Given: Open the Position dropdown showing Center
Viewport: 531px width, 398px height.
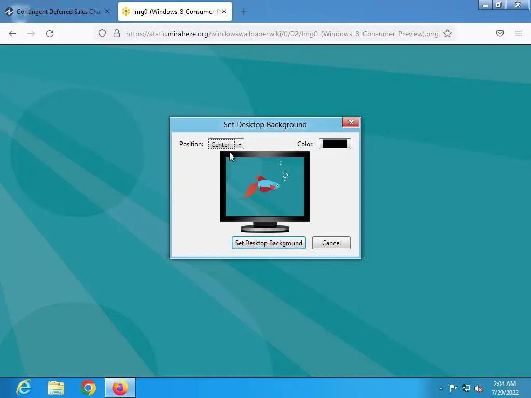Looking at the screenshot, I should [x=226, y=144].
